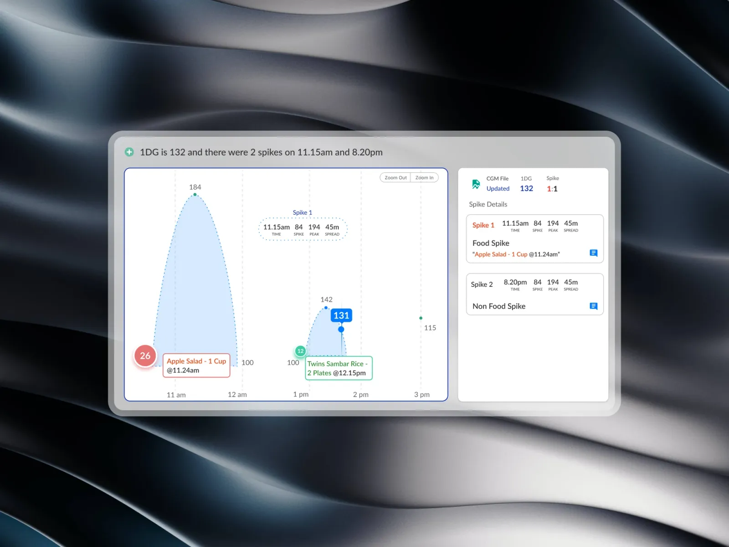Open the CGM File icon
The width and height of the screenshot is (729, 547).
tap(476, 184)
